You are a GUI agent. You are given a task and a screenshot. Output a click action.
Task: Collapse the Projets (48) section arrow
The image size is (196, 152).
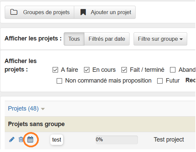(x=43, y=109)
